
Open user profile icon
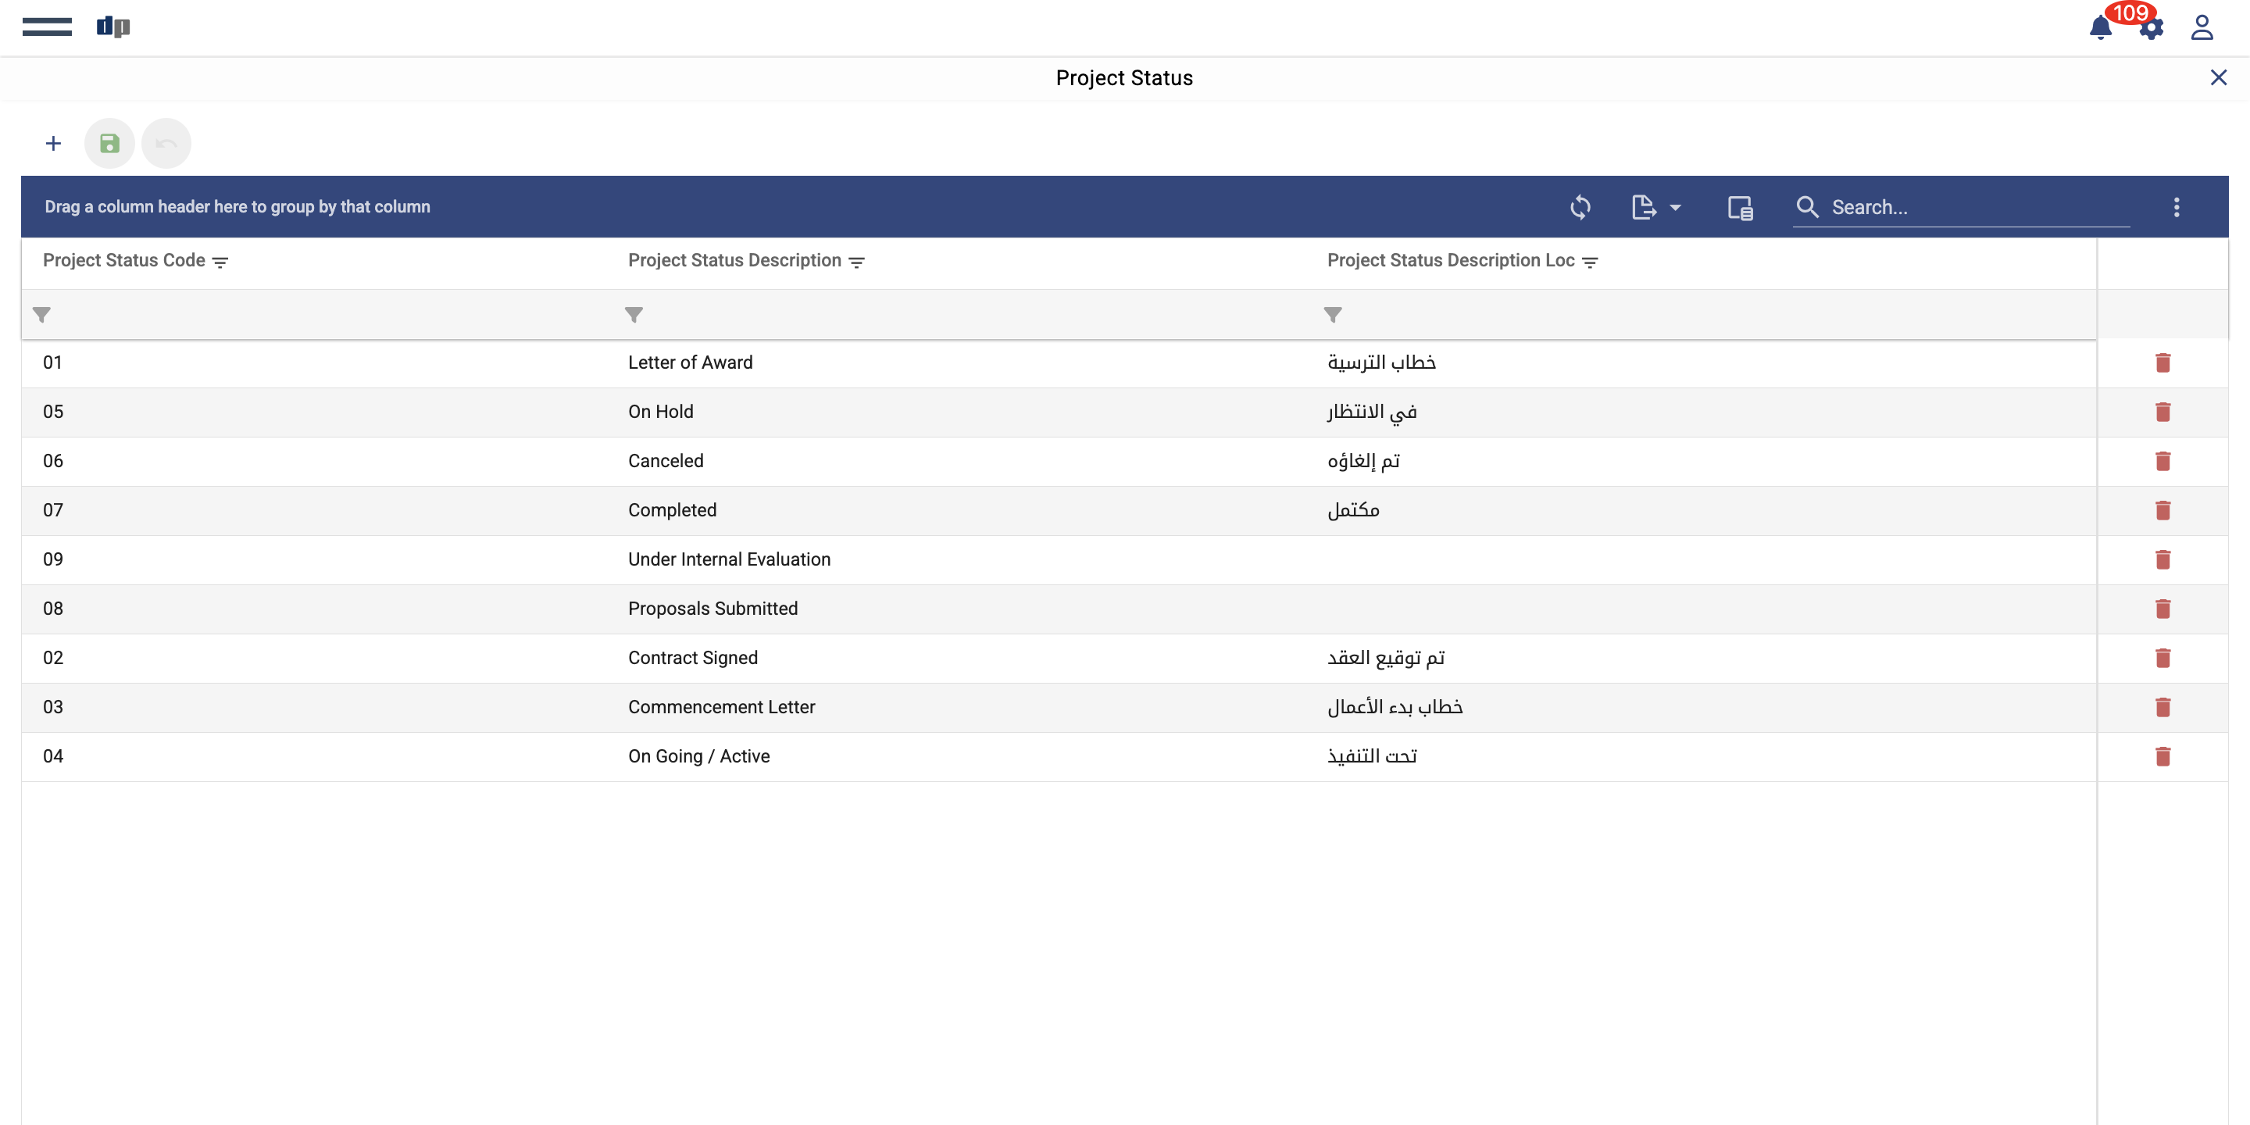[2202, 28]
